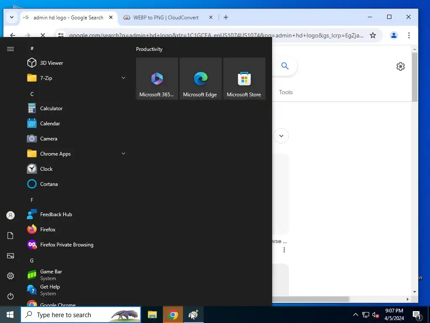Open the Clock app
This screenshot has height=323, width=430.
pyautogui.click(x=77, y=169)
